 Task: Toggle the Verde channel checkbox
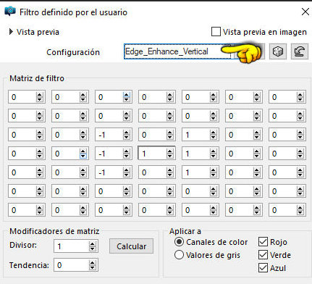pos(263,255)
